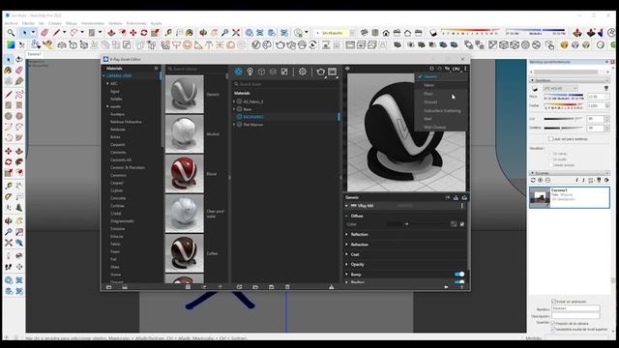The height and width of the screenshot is (348, 619).
Task: Select the rectangle shape tool in left toolbar
Action: 9,105
